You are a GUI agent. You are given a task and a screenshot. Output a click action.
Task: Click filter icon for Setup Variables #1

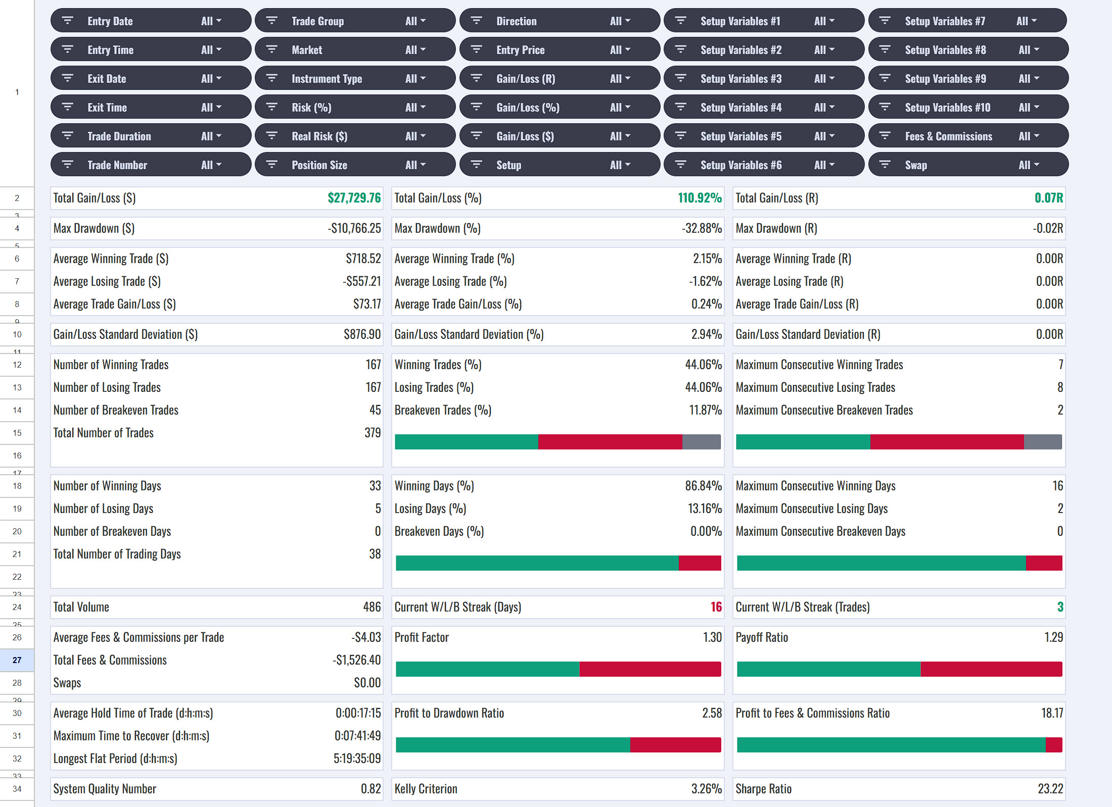(x=680, y=21)
